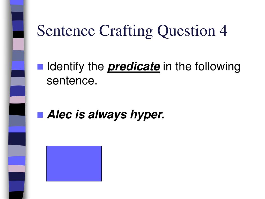This screenshot has width=265, height=199.
Task: Choose the word 'always' in the example
Action: (107, 115)
